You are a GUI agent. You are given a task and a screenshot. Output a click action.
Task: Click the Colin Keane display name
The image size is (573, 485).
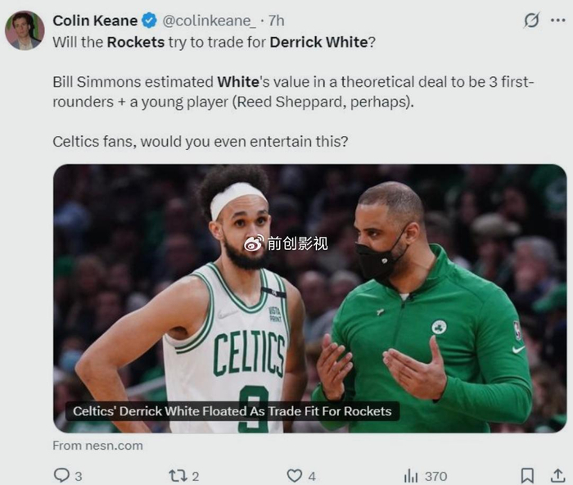[x=95, y=20]
